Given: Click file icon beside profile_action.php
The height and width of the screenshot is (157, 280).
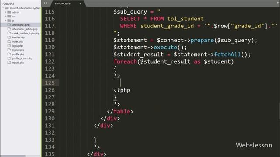Looking at the screenshot, I should click(9, 58).
